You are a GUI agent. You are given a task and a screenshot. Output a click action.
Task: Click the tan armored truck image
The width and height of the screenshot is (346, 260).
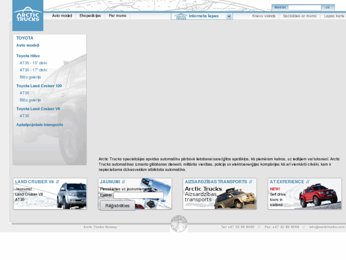pos(235,198)
